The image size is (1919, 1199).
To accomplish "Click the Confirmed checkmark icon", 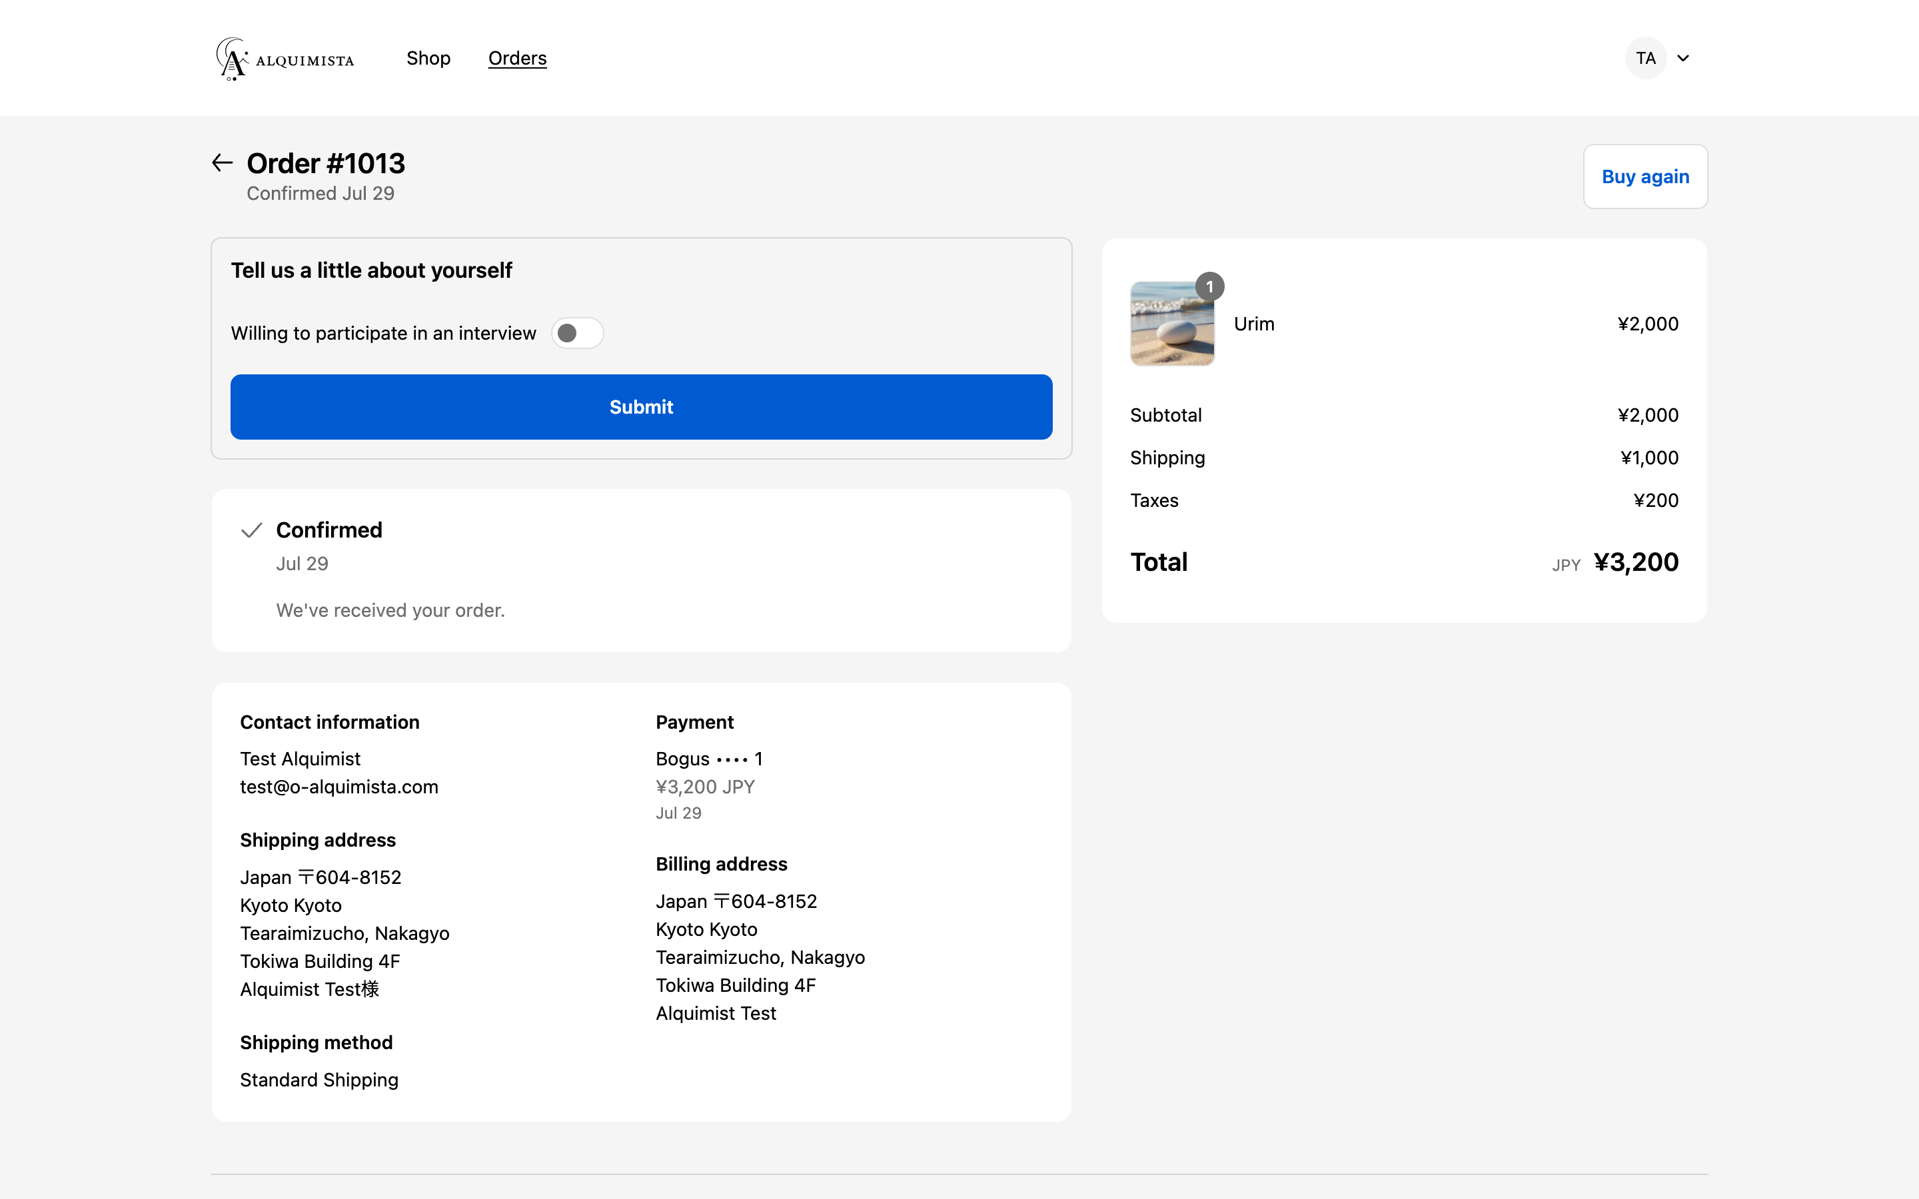I will (x=251, y=530).
